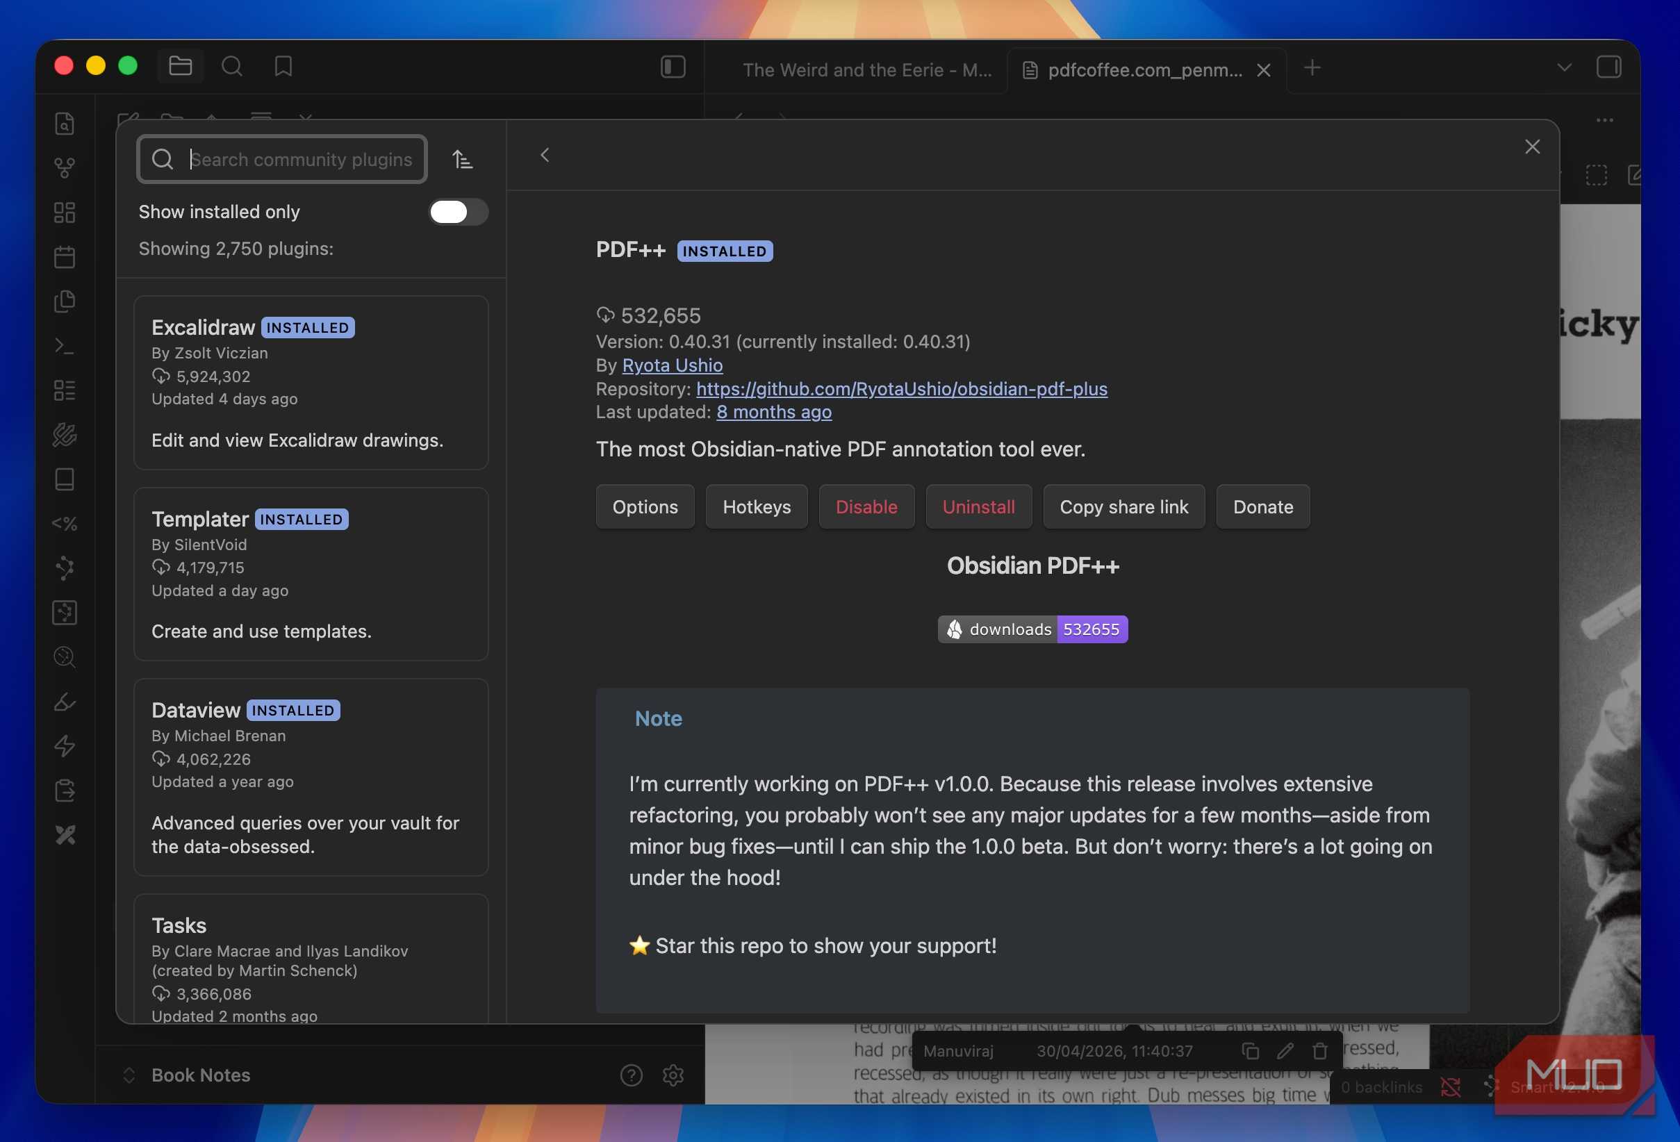Click the sort order icon beside search

tap(463, 159)
